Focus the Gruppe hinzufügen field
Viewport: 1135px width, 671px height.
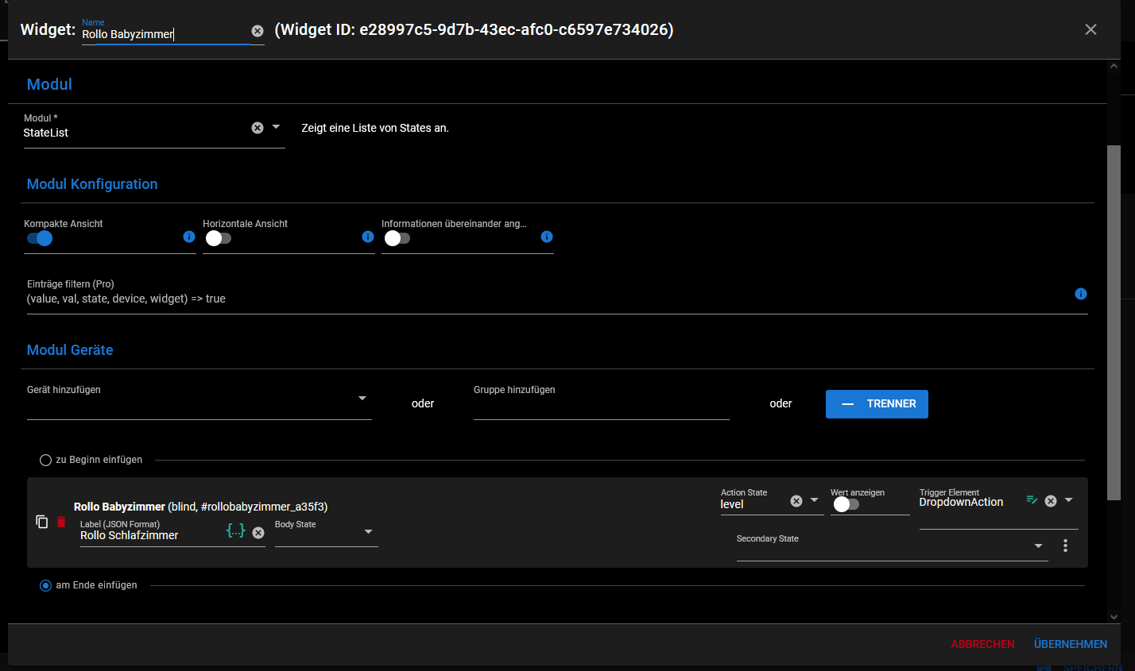pos(601,403)
